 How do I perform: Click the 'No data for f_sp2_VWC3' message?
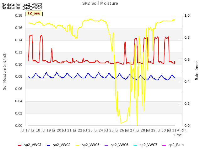(22, 4)
